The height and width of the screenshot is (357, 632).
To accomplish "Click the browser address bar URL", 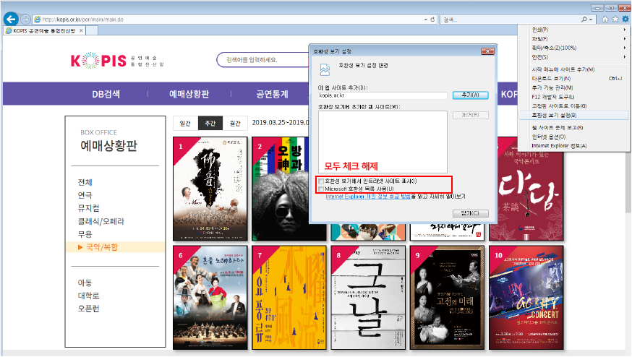I will coord(82,20).
